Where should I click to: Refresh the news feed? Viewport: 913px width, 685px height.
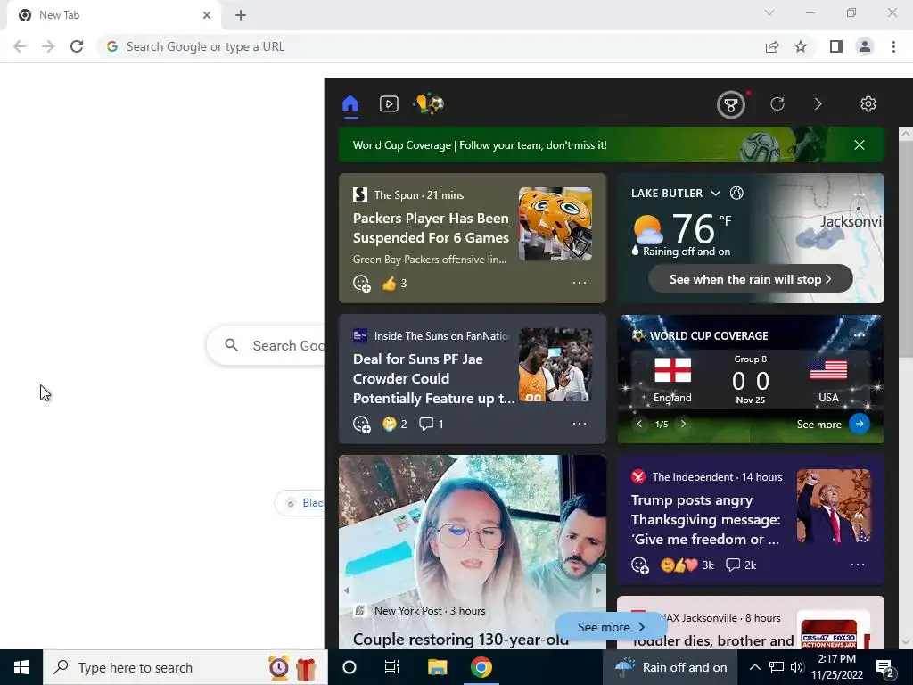pyautogui.click(x=777, y=104)
